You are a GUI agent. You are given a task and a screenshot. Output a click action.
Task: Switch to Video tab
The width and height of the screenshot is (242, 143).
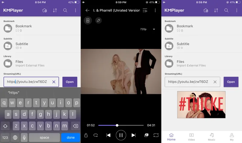pyautogui.click(x=191, y=137)
